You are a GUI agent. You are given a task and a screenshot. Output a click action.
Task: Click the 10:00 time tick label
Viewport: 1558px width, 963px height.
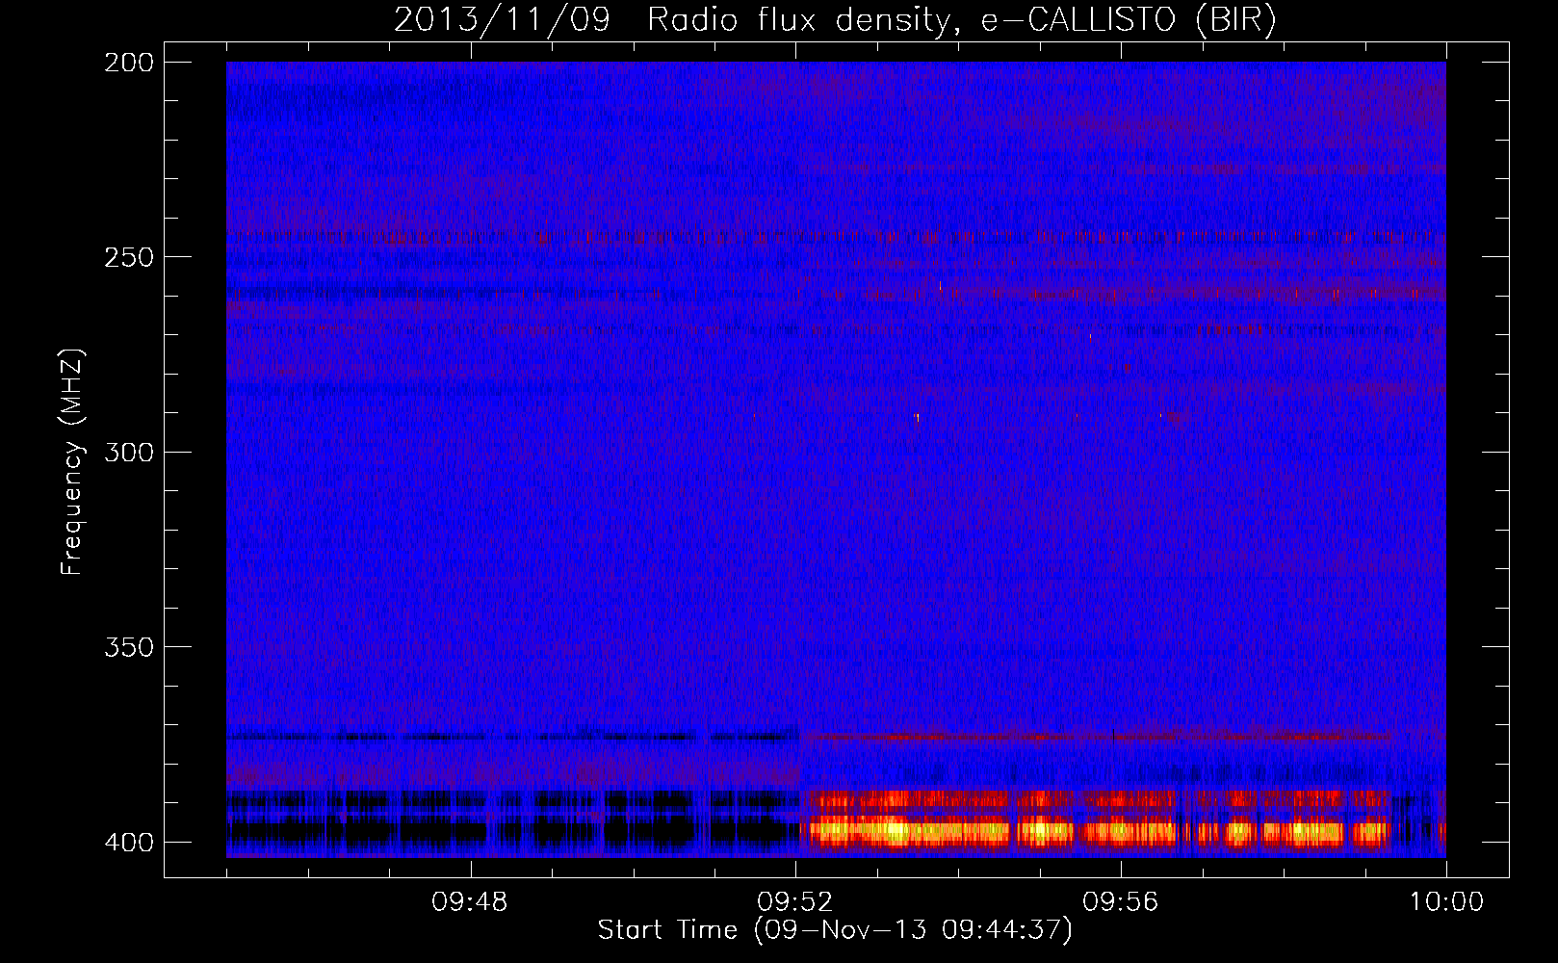coord(1446,902)
